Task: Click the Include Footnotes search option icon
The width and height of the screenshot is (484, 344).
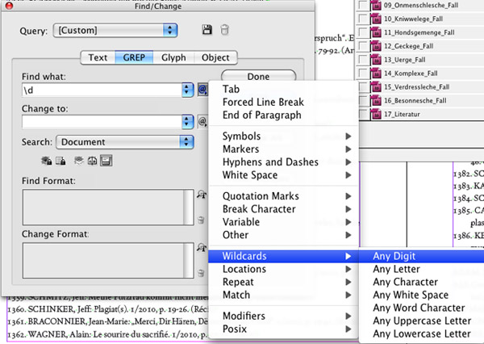Action: (106, 162)
